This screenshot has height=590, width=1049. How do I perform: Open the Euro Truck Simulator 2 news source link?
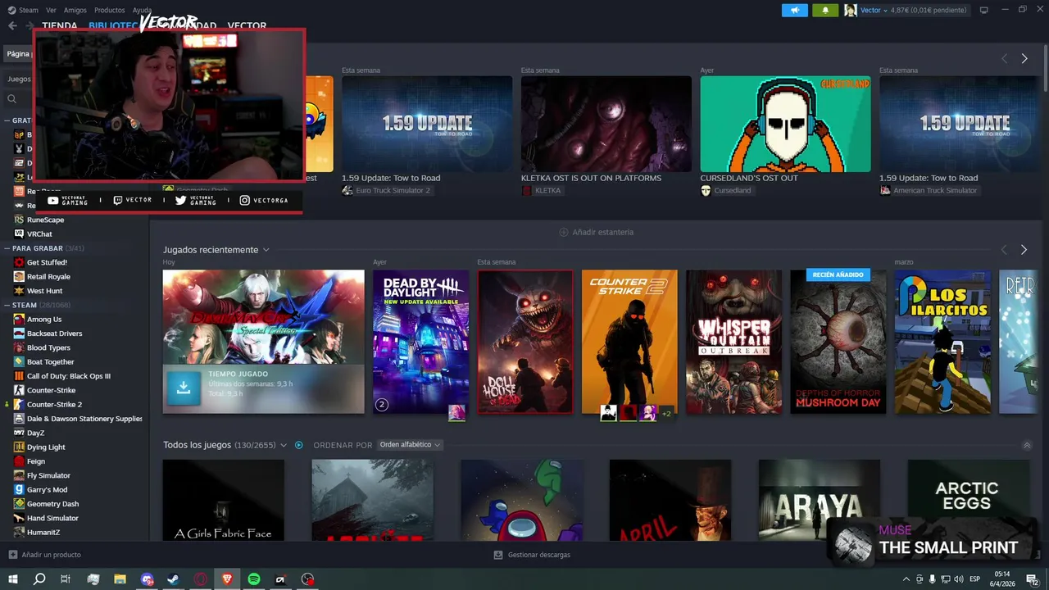click(386, 190)
